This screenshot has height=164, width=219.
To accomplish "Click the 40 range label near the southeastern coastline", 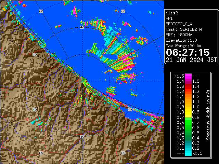I will click(130, 109).
